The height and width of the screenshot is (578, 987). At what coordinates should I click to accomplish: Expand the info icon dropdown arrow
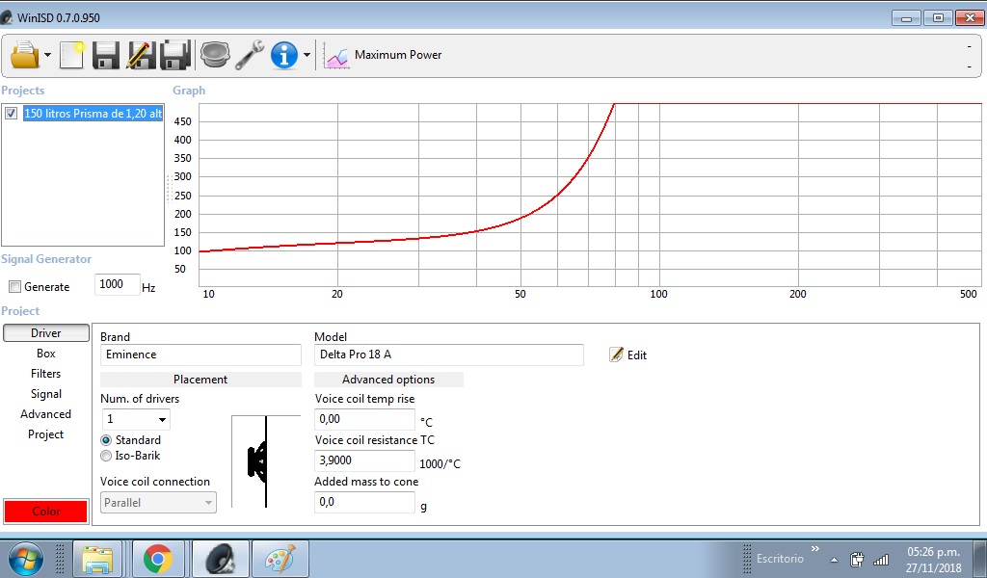point(307,55)
